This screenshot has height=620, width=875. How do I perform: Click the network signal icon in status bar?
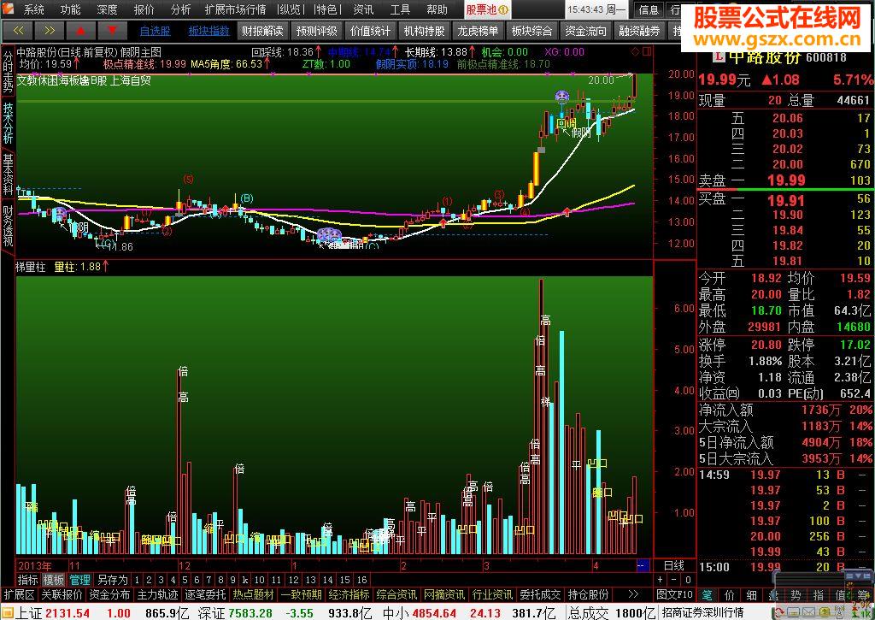click(x=839, y=611)
